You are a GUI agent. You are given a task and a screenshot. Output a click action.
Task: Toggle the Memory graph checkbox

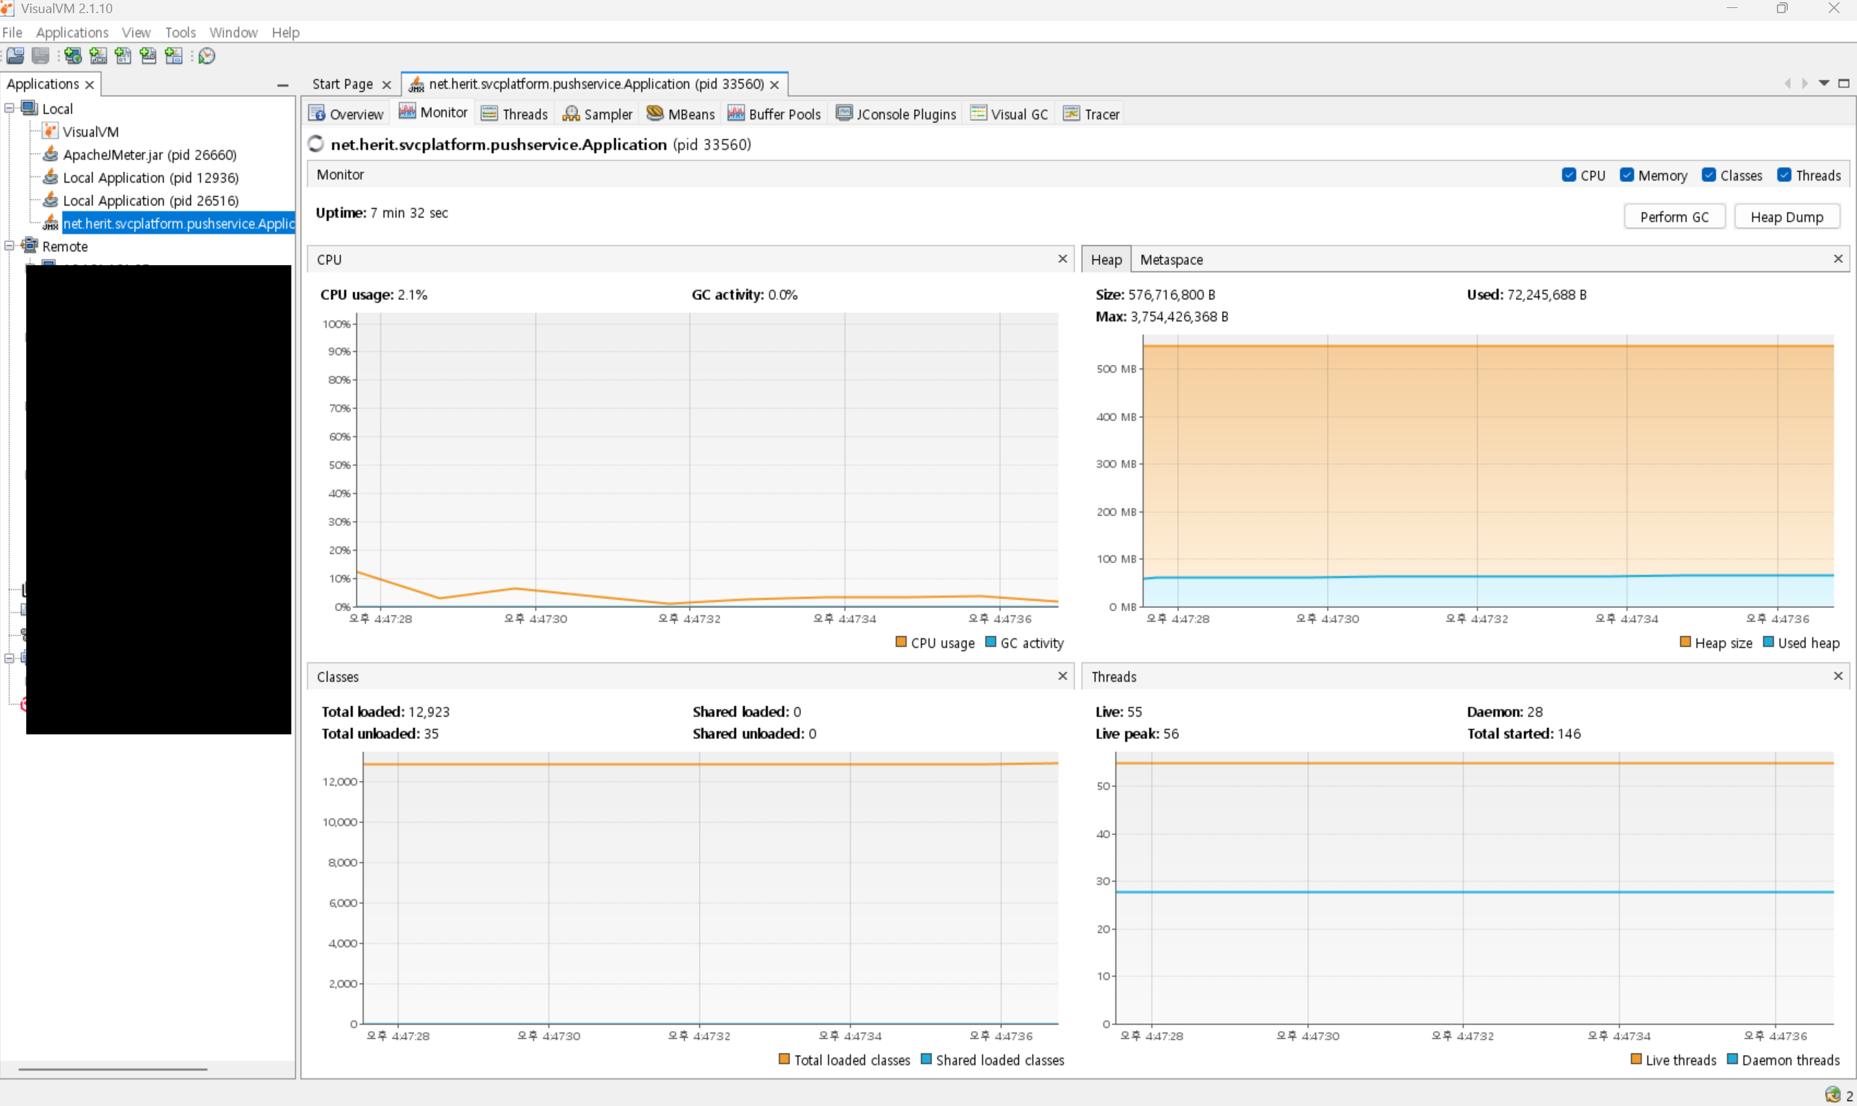pyautogui.click(x=1627, y=175)
